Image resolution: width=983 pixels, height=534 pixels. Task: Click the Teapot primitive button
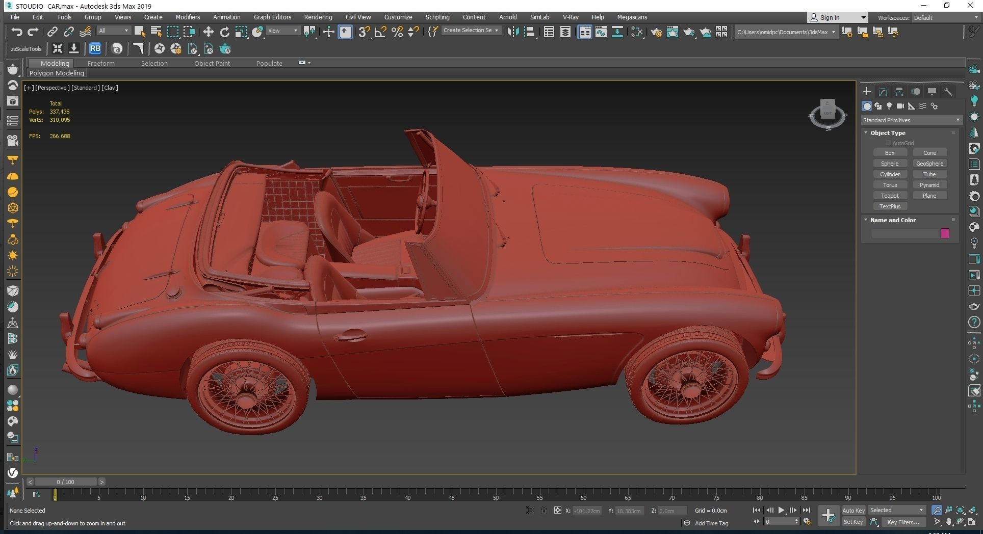tap(890, 196)
